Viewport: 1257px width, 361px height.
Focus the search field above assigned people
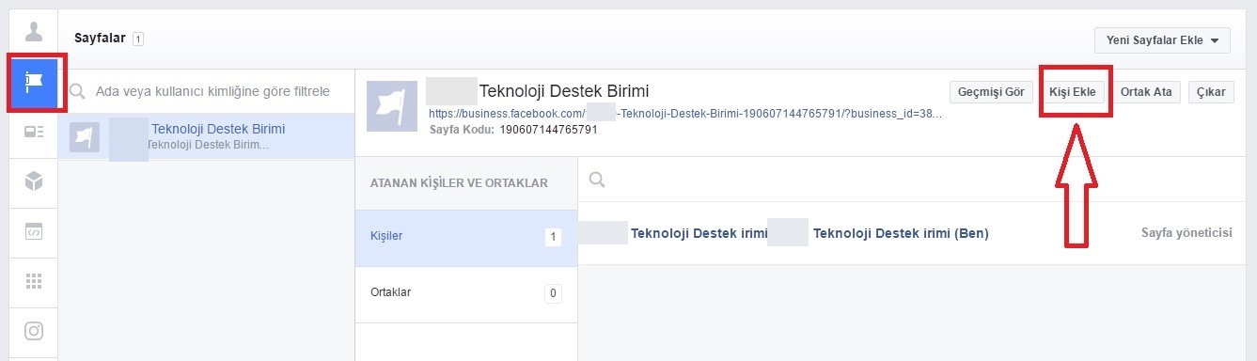tap(911, 179)
